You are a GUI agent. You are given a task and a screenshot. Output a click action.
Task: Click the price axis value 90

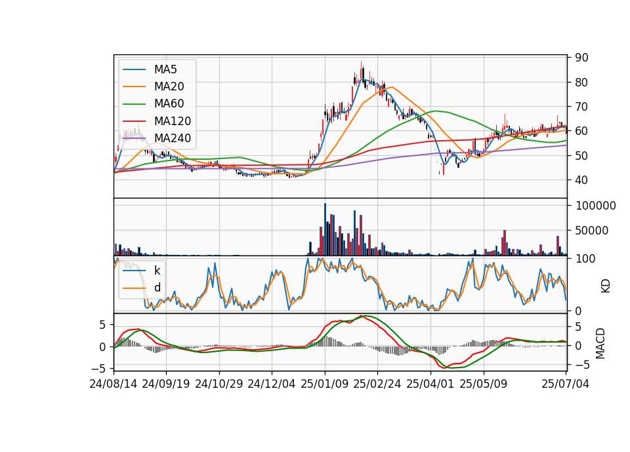[x=581, y=58]
